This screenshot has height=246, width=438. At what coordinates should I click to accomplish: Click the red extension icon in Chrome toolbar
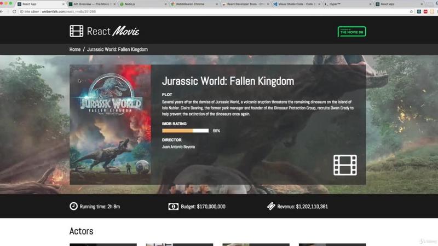click(425, 11)
